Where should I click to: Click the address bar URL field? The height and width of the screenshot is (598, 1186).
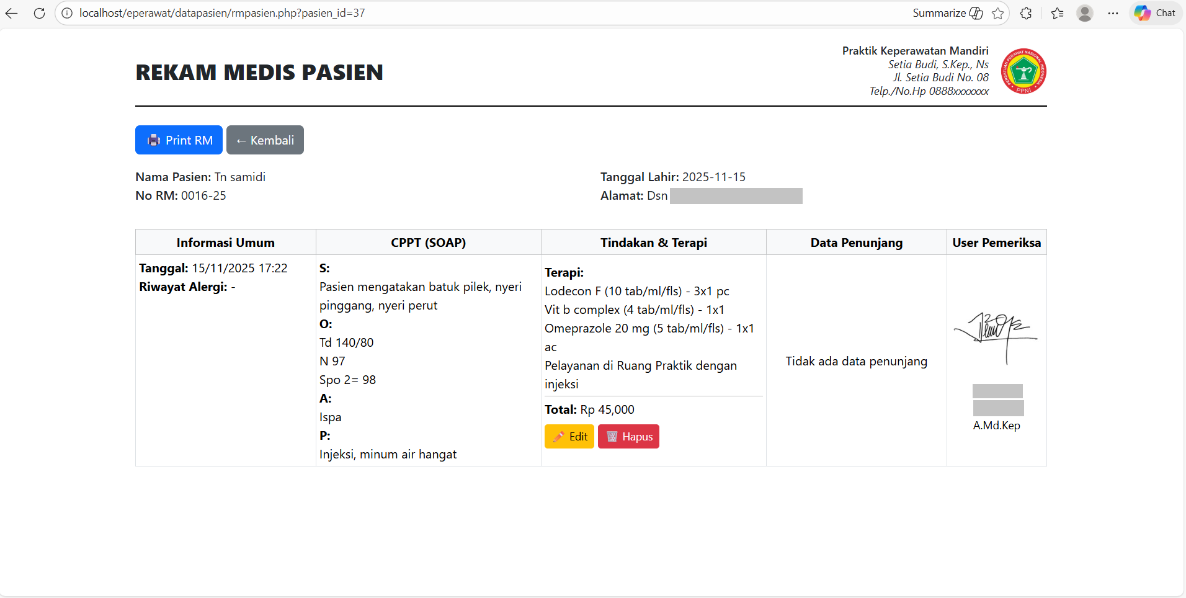434,13
